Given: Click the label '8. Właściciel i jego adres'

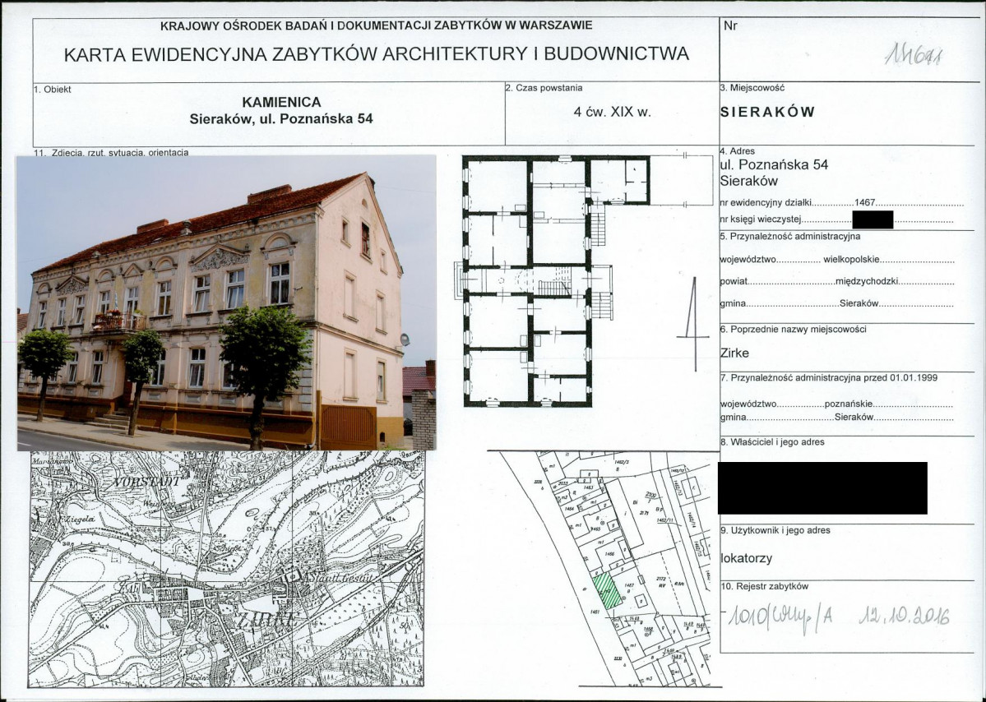Looking at the screenshot, I should pos(772,441).
